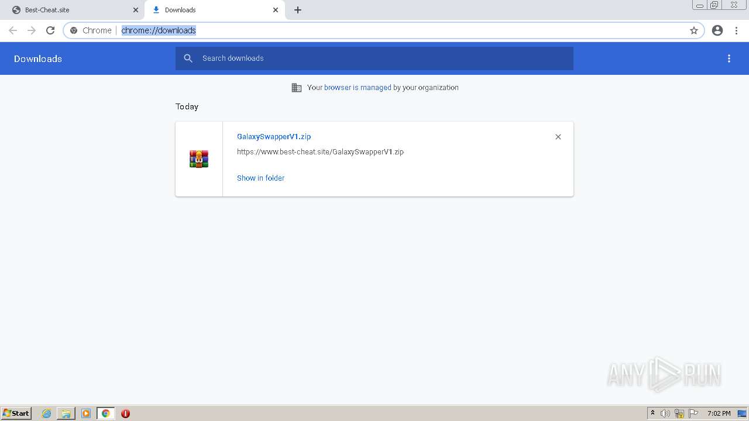Select the Chrome taskbar button
749x421 pixels.
pos(105,413)
